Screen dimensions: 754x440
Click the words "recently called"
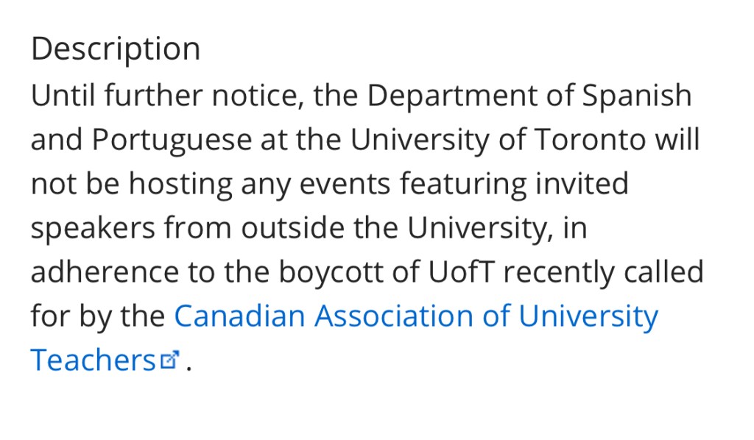pyautogui.click(x=603, y=272)
